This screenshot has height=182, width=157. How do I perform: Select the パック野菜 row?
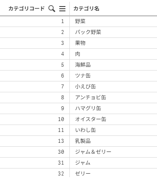pyautogui.click(x=78, y=32)
